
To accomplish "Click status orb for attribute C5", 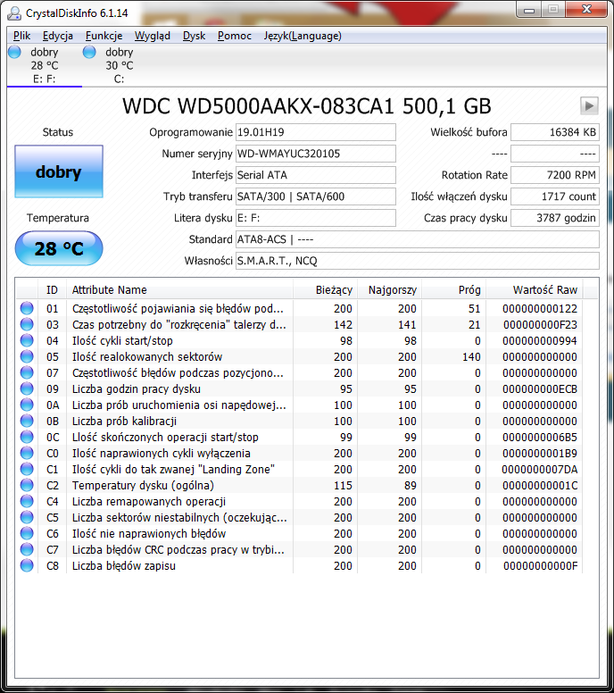I will [27, 517].
